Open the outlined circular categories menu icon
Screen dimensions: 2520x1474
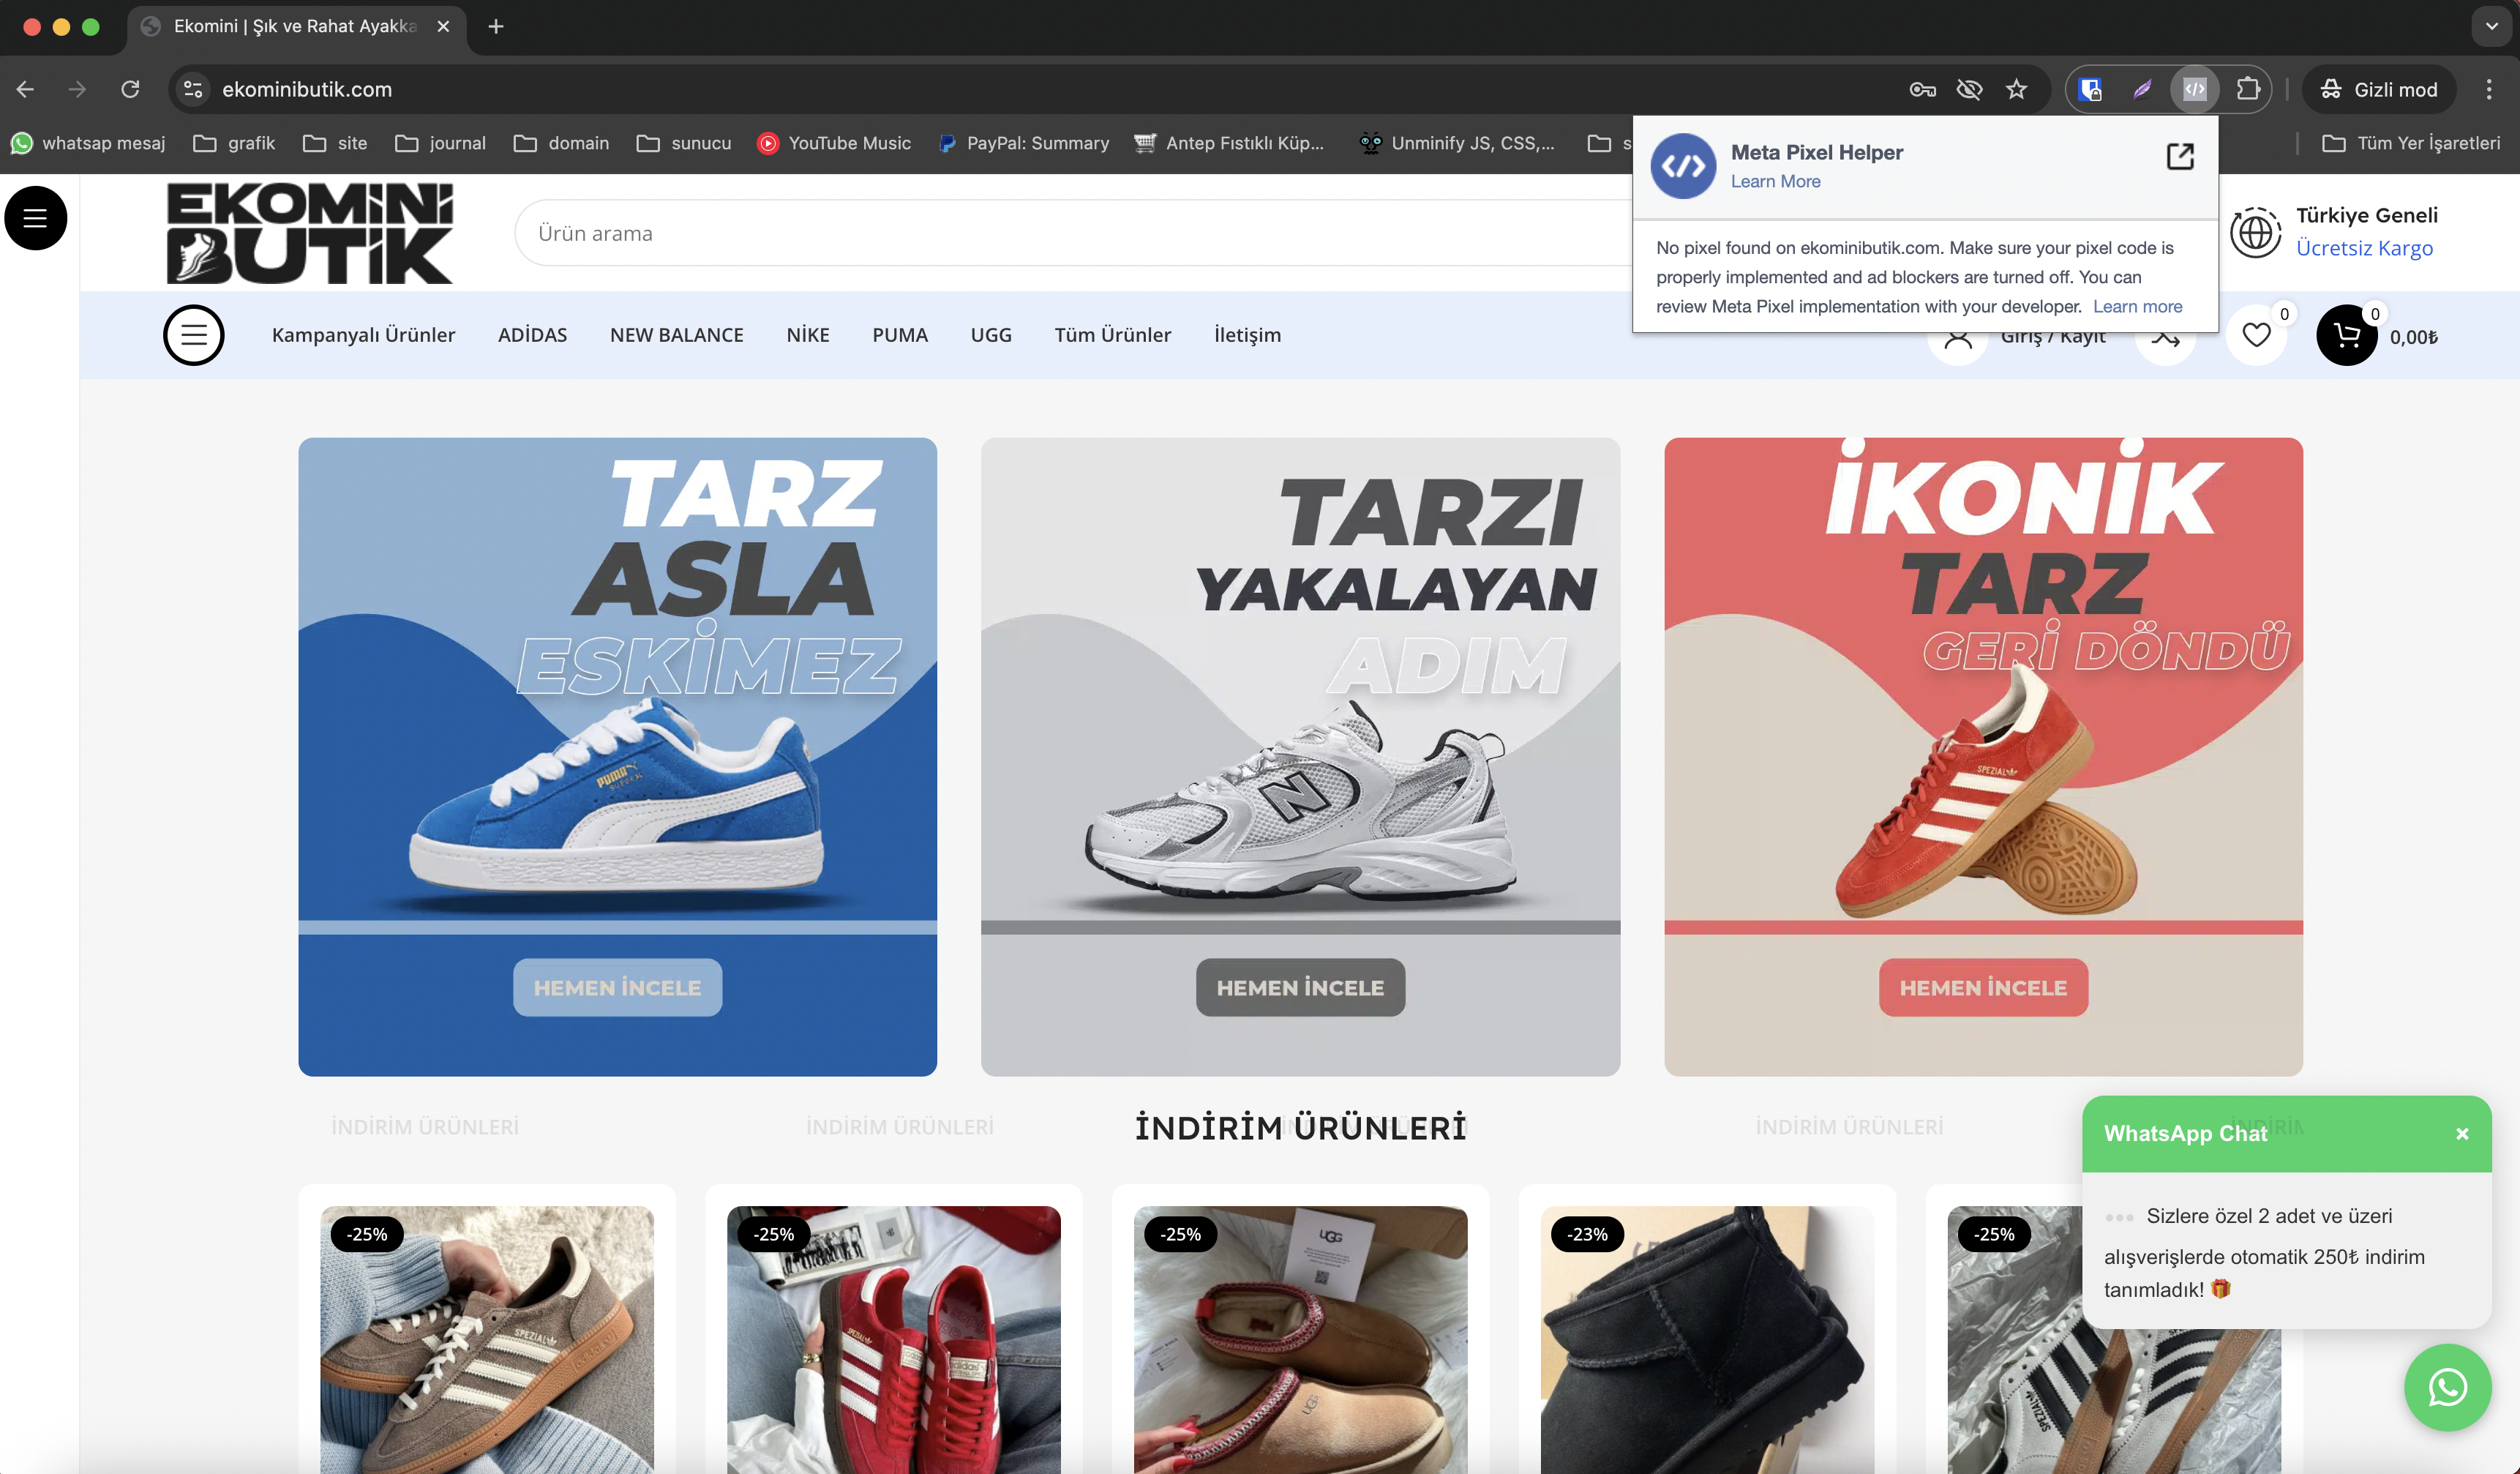coord(194,335)
